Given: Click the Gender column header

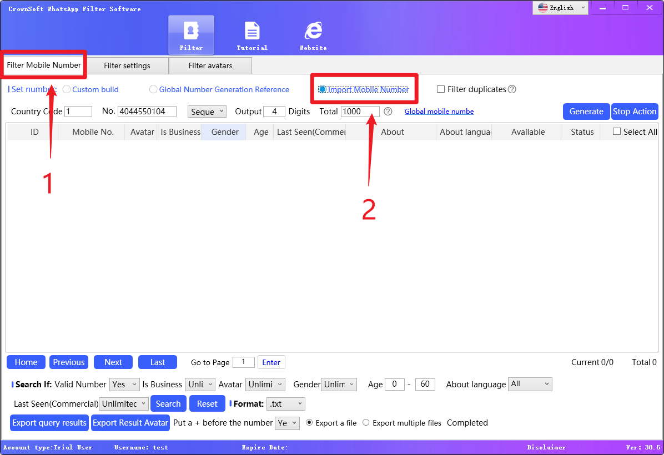Looking at the screenshot, I should pos(225,132).
